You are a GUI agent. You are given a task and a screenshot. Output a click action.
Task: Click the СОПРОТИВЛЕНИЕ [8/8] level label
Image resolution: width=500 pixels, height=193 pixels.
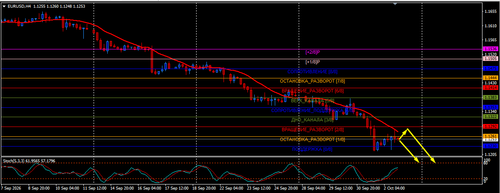tap(312, 72)
